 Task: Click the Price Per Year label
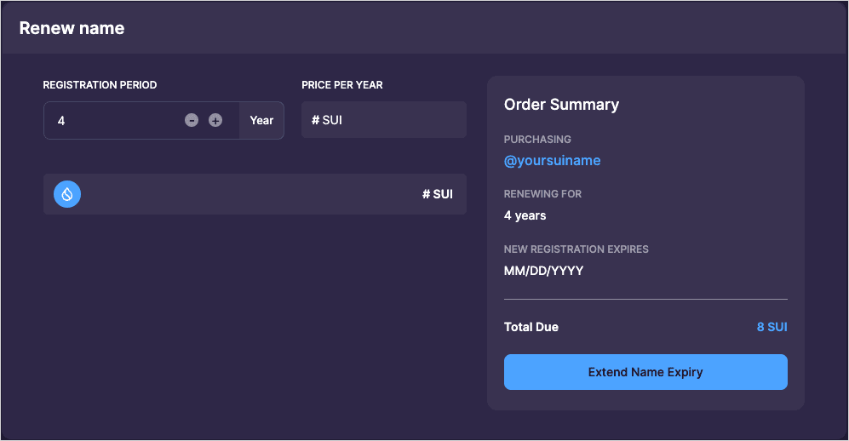click(x=342, y=85)
